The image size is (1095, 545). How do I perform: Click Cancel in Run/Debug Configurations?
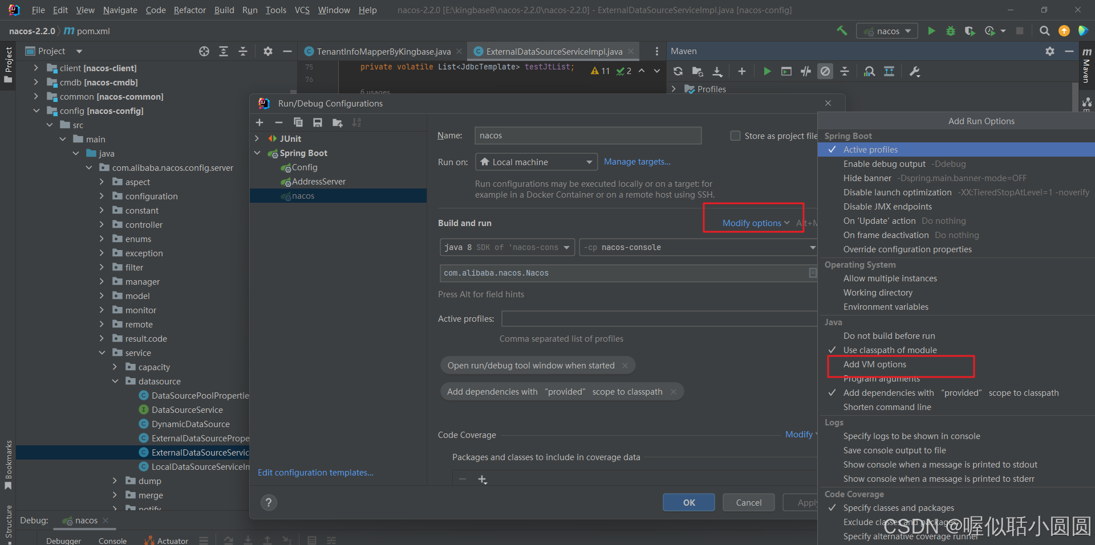tap(749, 502)
